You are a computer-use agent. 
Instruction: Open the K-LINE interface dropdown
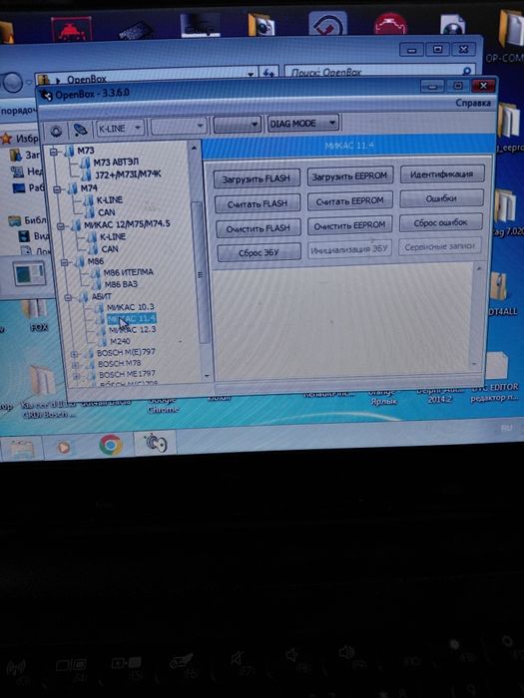click(x=120, y=129)
